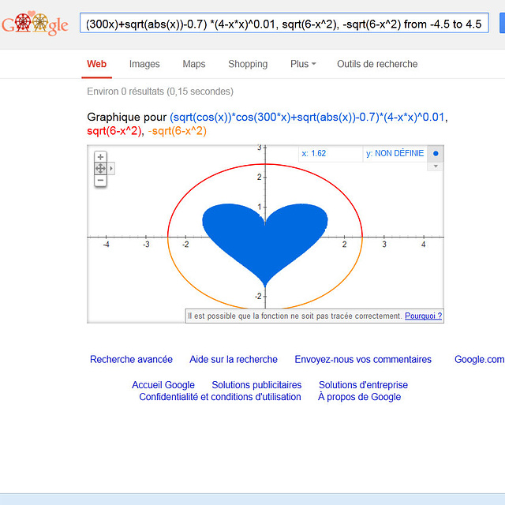The image size is (505, 505).
Task: Open Outils de recherche
Action: 377,64
